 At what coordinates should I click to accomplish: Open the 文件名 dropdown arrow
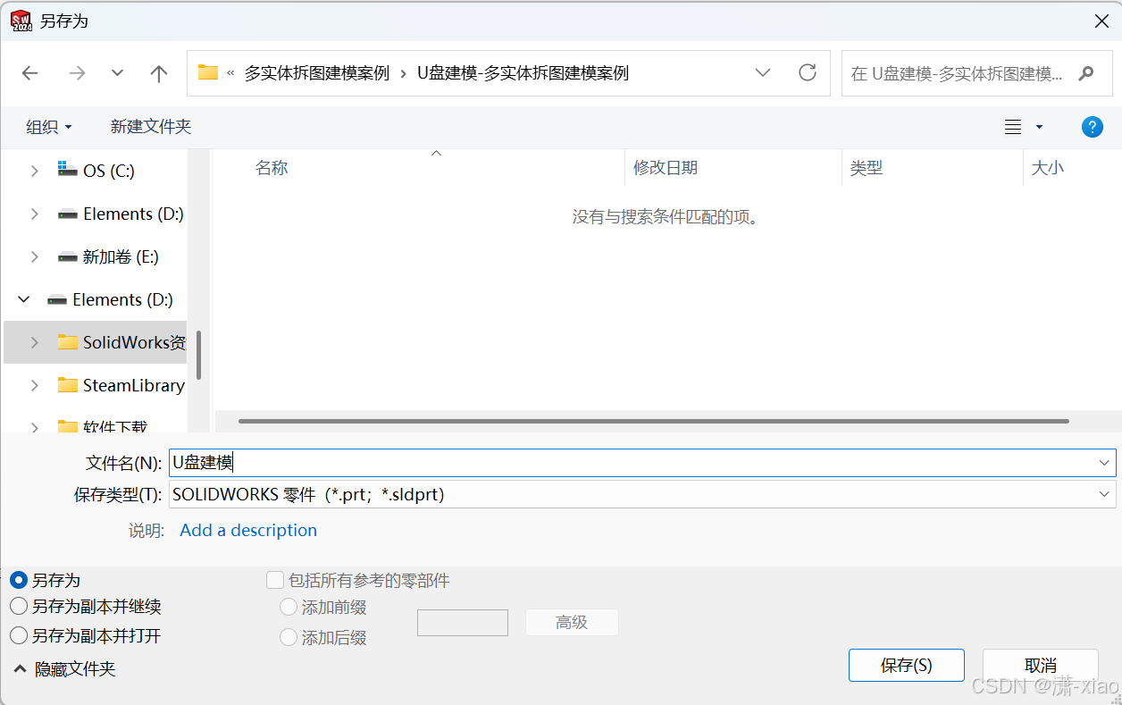(x=1106, y=462)
